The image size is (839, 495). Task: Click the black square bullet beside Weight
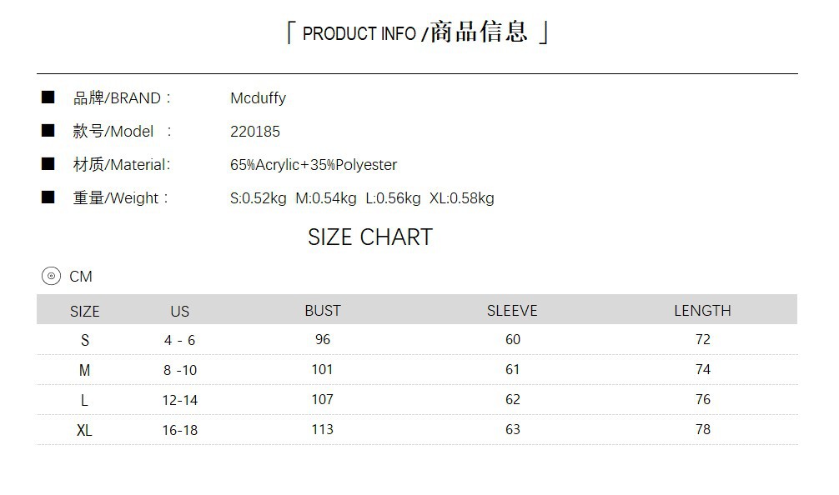click(48, 197)
